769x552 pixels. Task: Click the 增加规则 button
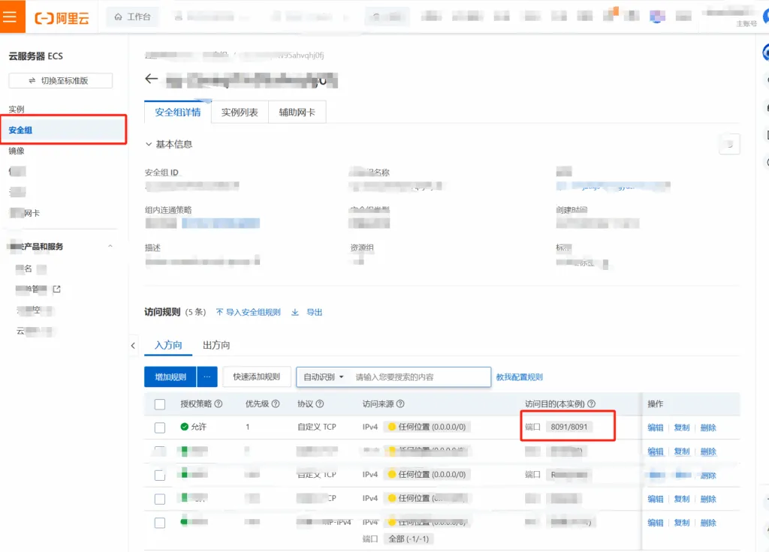coord(170,376)
